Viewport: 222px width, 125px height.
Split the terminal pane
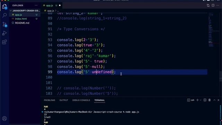(205, 100)
